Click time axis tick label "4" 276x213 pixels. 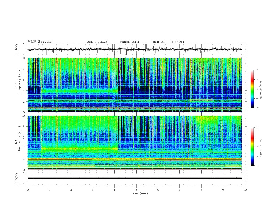pyautogui.click(x=115, y=190)
